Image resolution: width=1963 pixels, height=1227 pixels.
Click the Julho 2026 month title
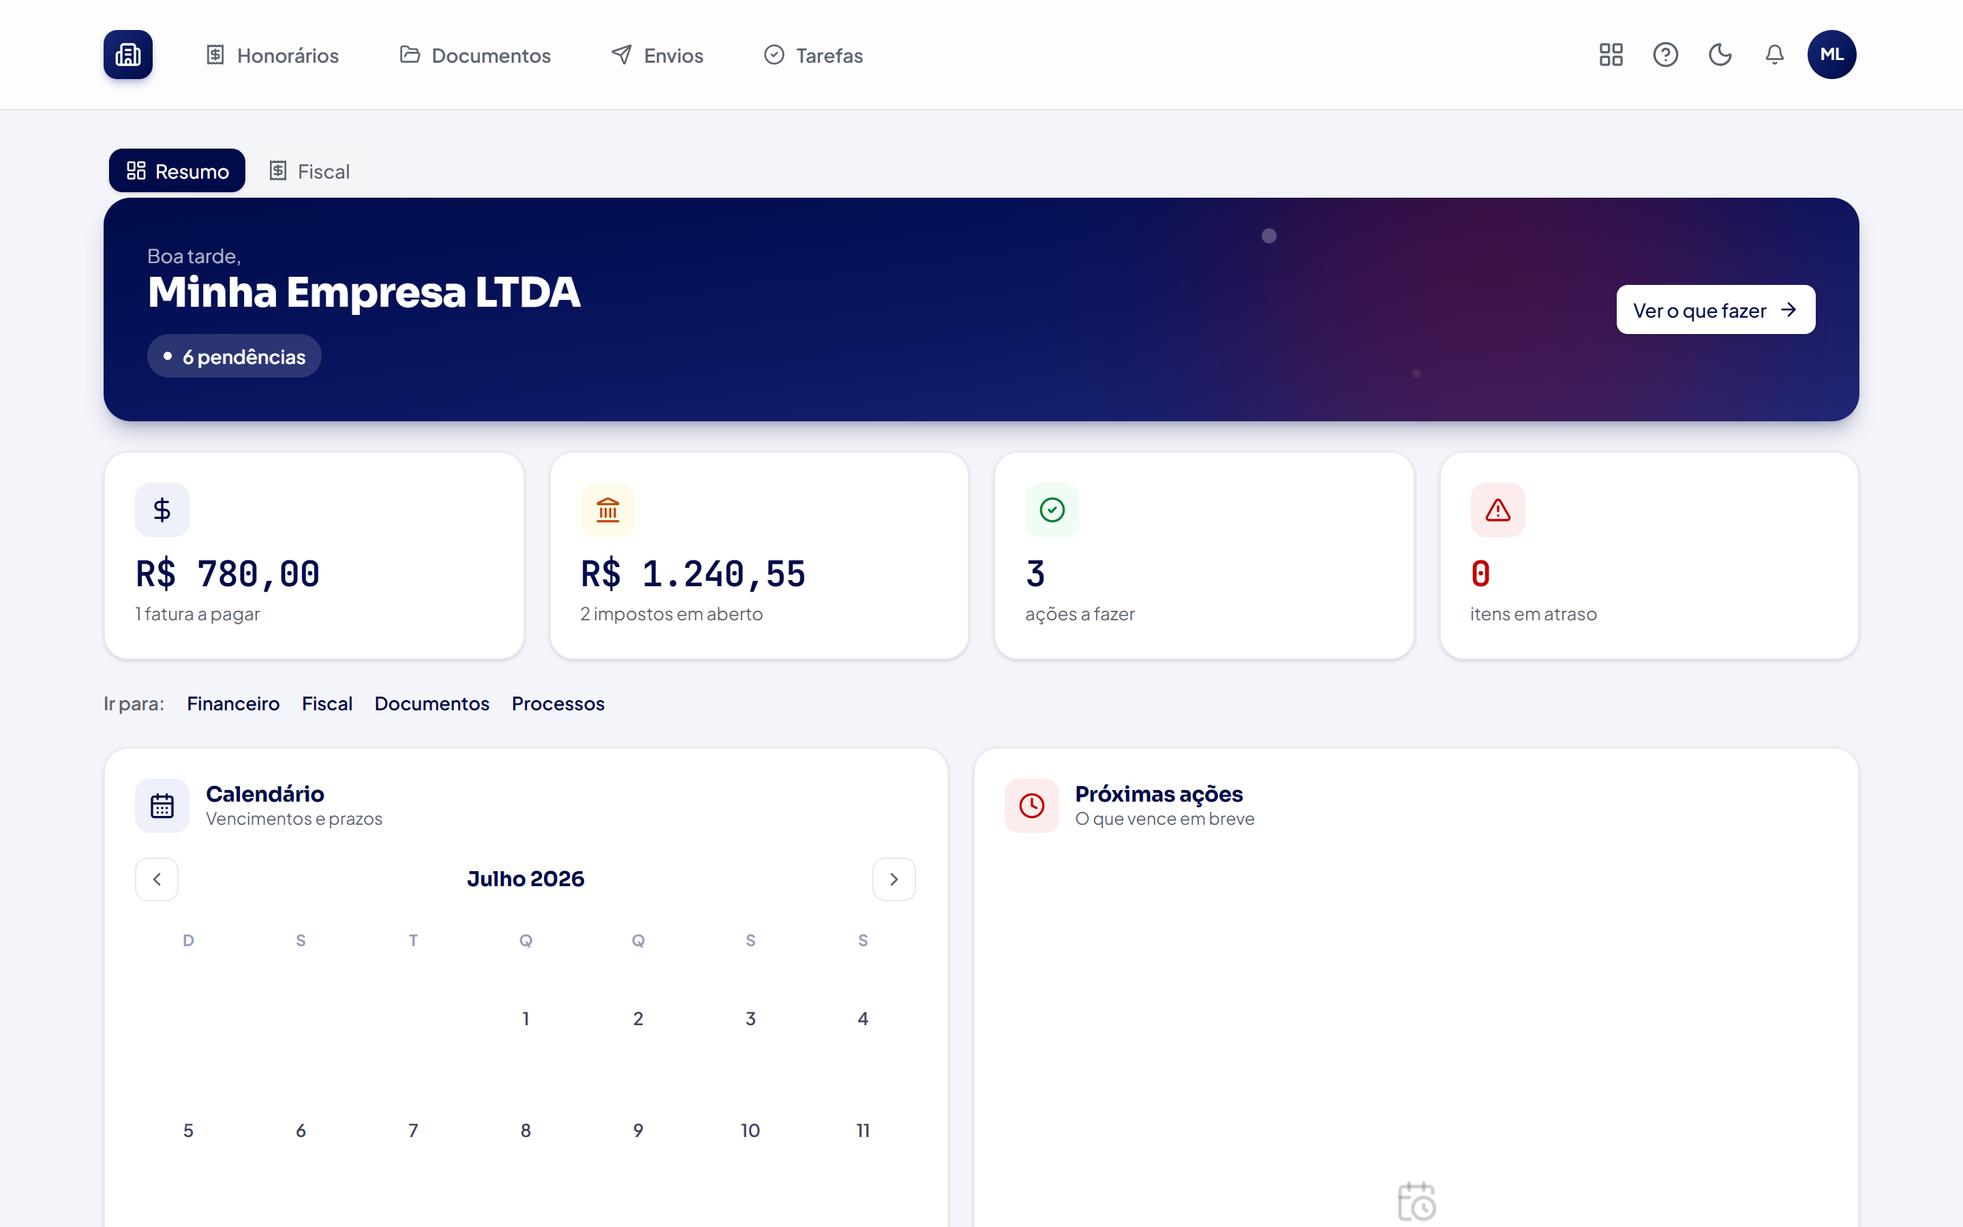(526, 879)
